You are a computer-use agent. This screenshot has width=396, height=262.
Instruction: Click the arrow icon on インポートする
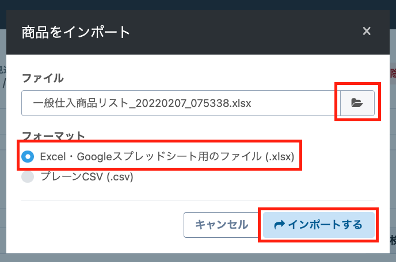point(280,225)
